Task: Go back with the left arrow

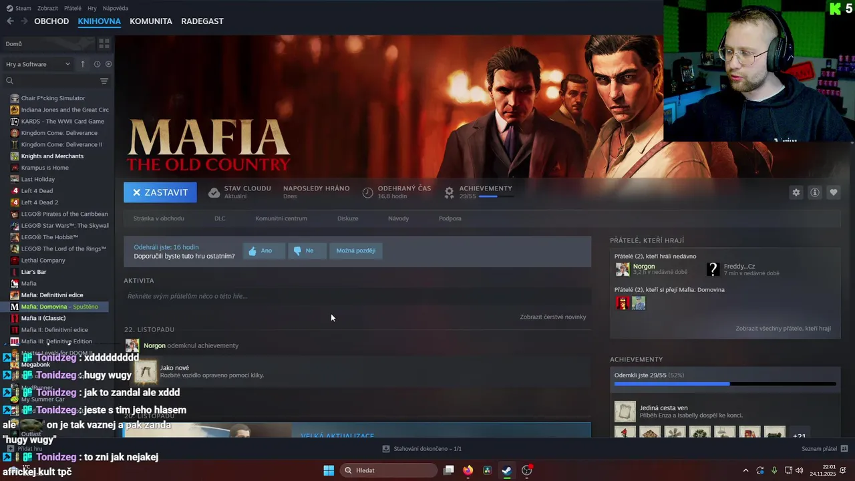Action: point(10,21)
